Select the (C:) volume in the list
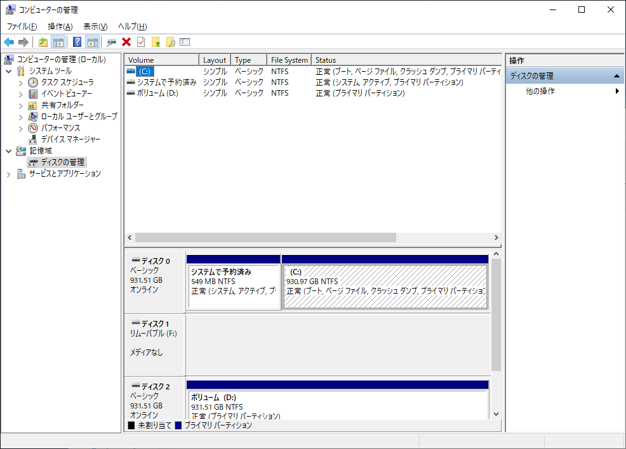The height and width of the screenshot is (449, 626). click(144, 72)
